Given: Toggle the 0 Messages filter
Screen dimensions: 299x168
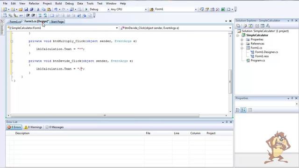Looking at the screenshot, I should 55,127.
